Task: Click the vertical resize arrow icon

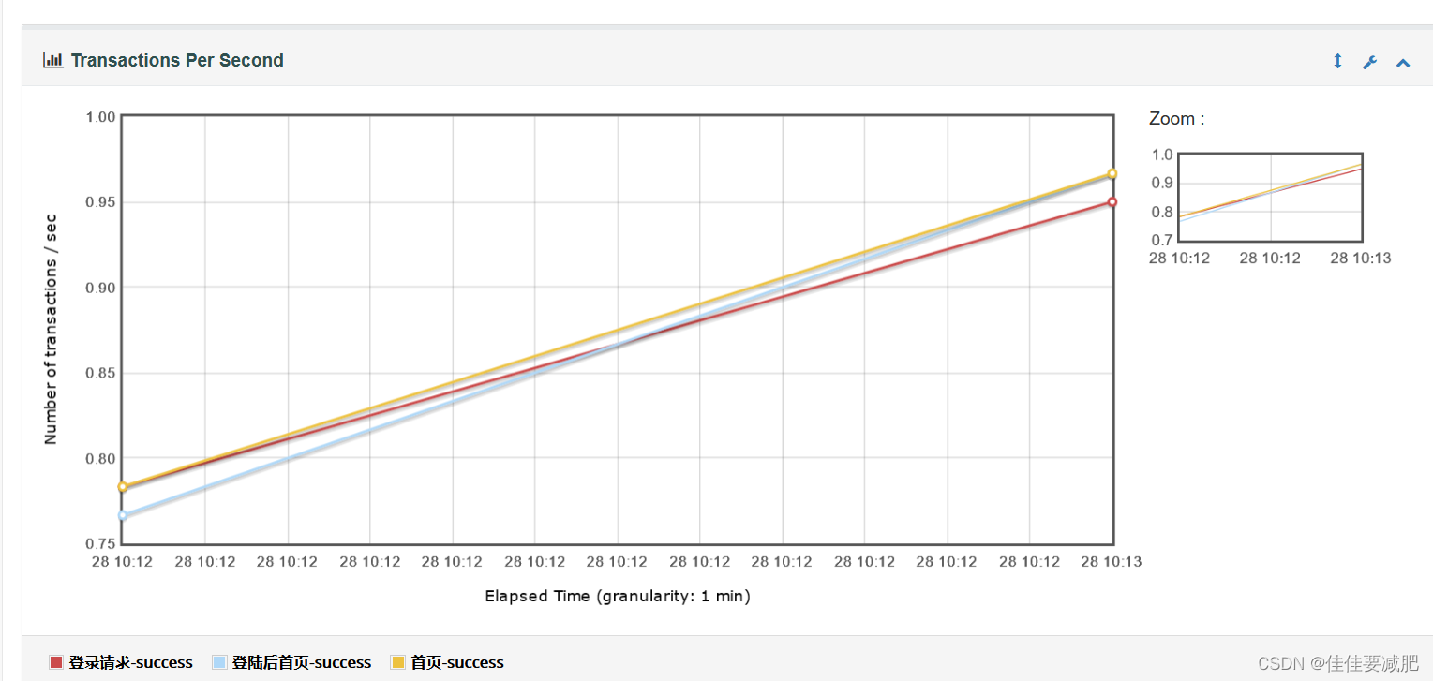Action: (x=1337, y=61)
